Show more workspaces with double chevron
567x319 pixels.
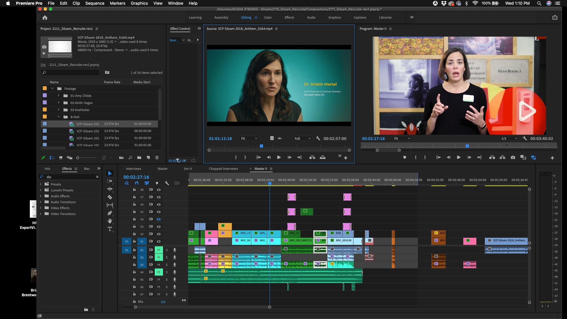click(x=412, y=17)
